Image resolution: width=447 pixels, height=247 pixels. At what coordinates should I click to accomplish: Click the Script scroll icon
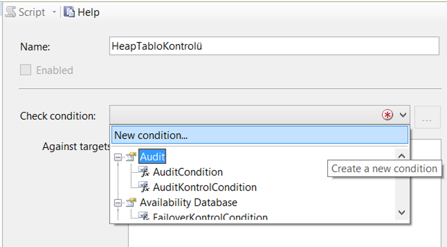click(x=11, y=12)
